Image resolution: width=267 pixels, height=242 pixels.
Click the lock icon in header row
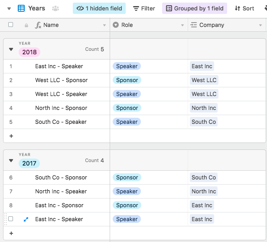click(x=26, y=26)
